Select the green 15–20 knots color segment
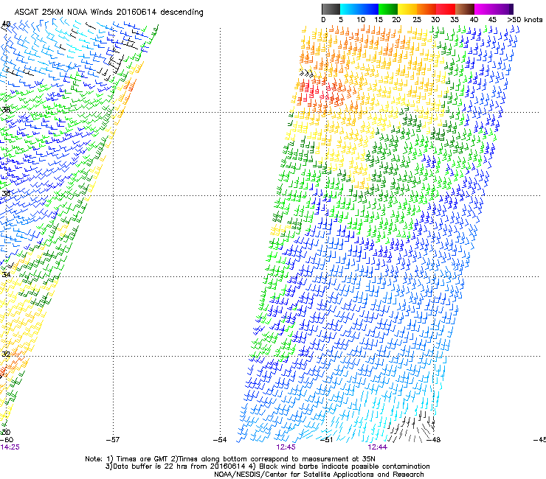Image resolution: width=546 pixels, height=479 pixels. click(388, 9)
